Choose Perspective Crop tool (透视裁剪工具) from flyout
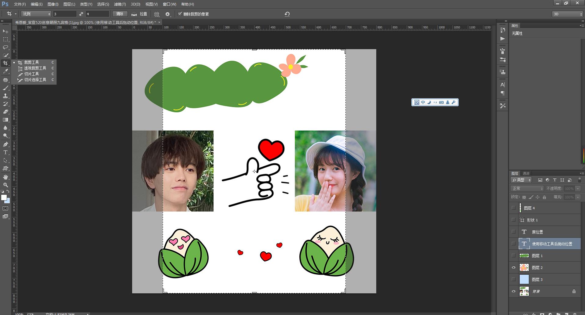 (x=35, y=68)
